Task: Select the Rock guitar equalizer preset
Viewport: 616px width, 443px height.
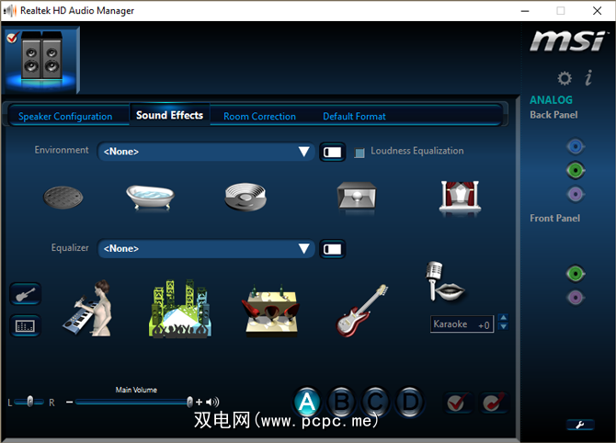Action: click(361, 311)
